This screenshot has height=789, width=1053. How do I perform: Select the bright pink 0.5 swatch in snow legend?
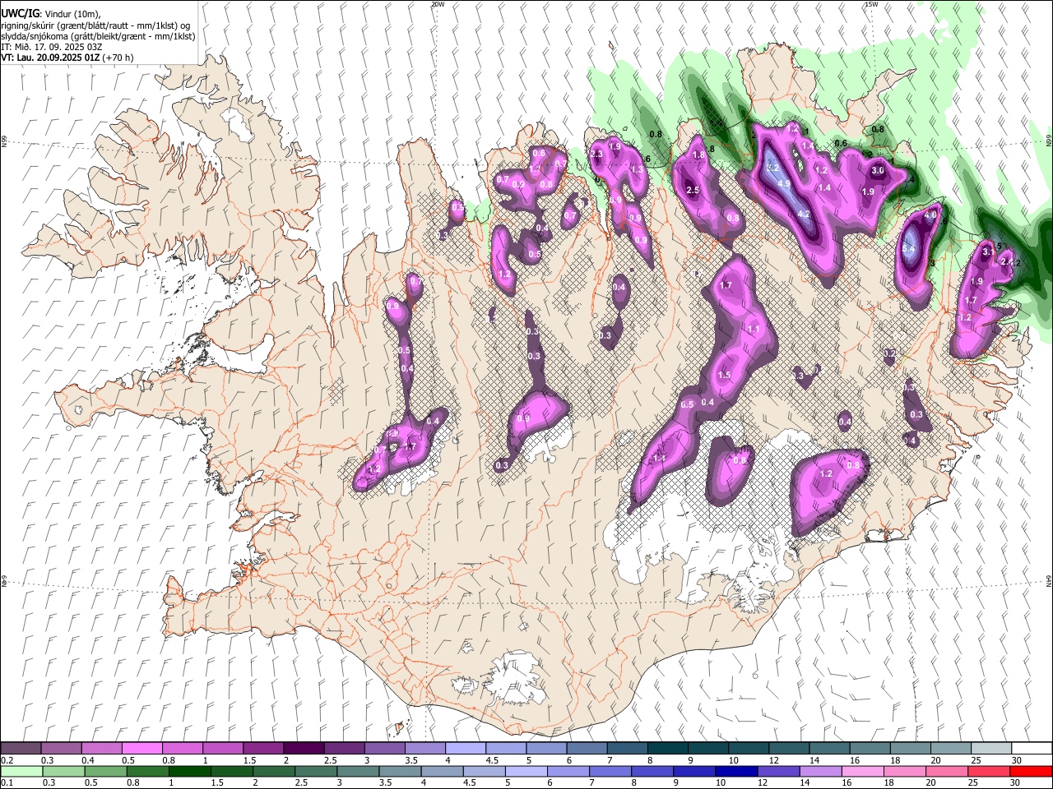(x=141, y=749)
